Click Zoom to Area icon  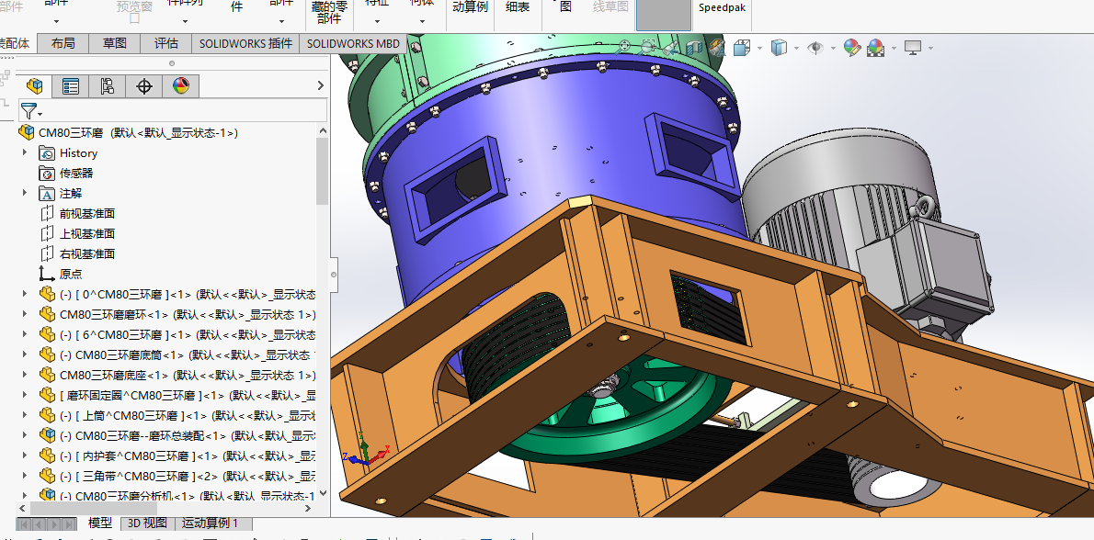(647, 48)
